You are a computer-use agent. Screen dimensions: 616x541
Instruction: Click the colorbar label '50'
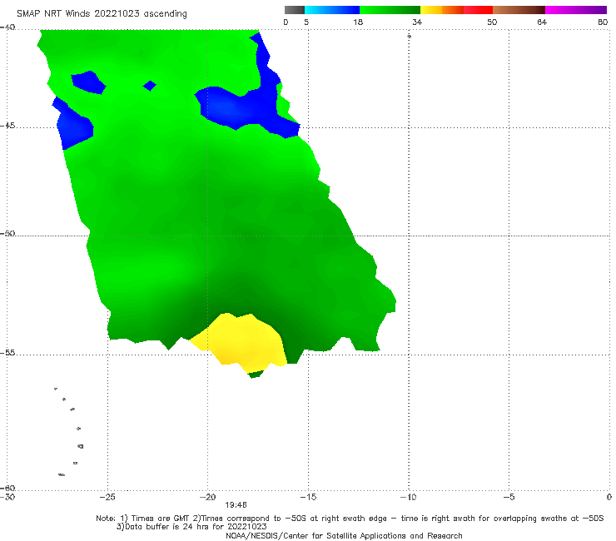pos(492,22)
